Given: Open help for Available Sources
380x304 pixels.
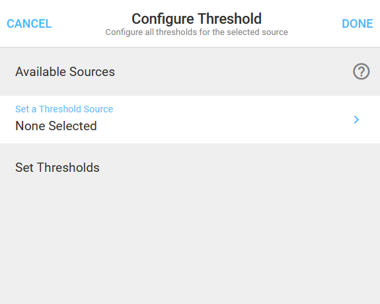Looking at the screenshot, I should click(x=361, y=71).
